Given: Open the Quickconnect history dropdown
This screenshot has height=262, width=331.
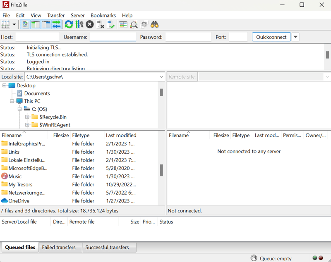Looking at the screenshot, I should coord(295,37).
